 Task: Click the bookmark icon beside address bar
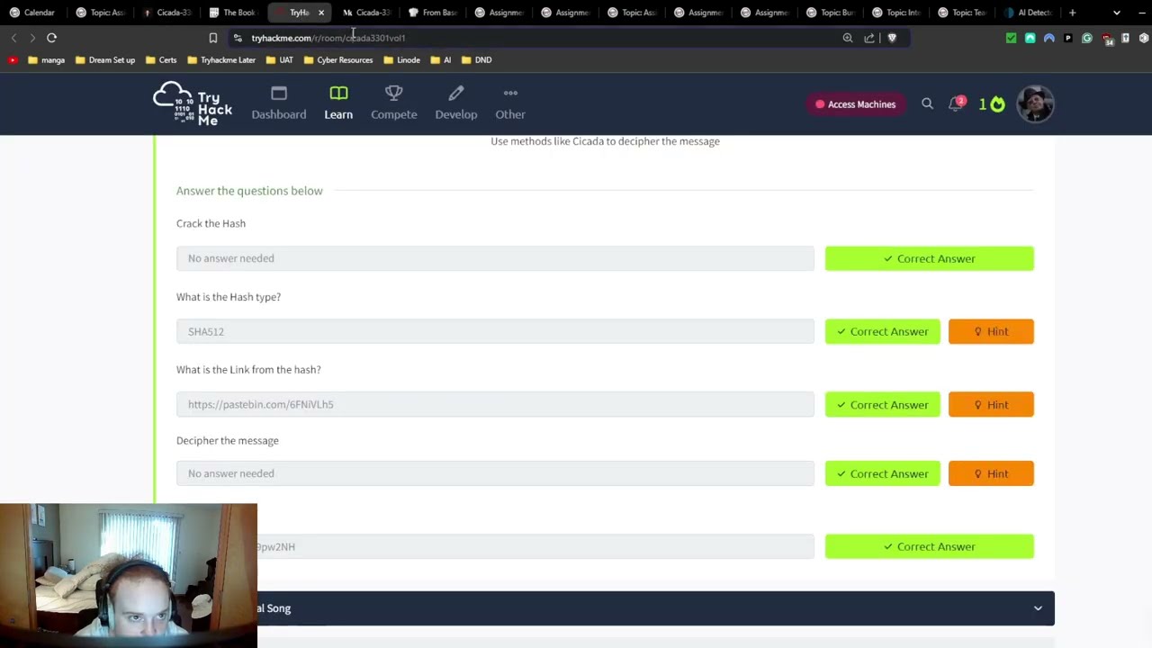(212, 38)
